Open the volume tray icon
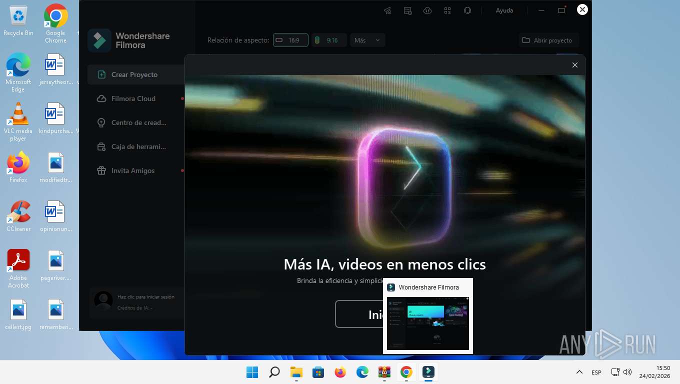 point(627,372)
